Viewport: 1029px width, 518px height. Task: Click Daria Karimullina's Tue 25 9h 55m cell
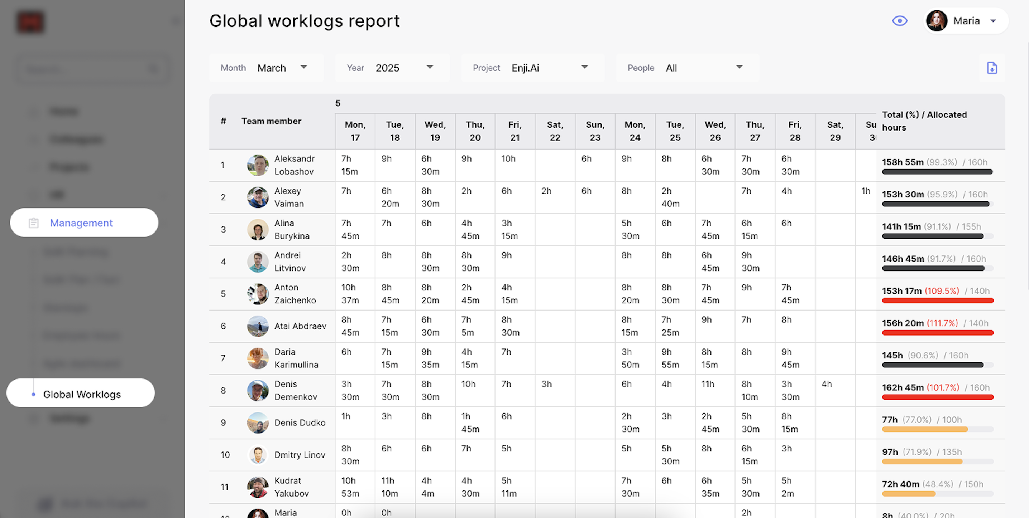click(x=675, y=358)
